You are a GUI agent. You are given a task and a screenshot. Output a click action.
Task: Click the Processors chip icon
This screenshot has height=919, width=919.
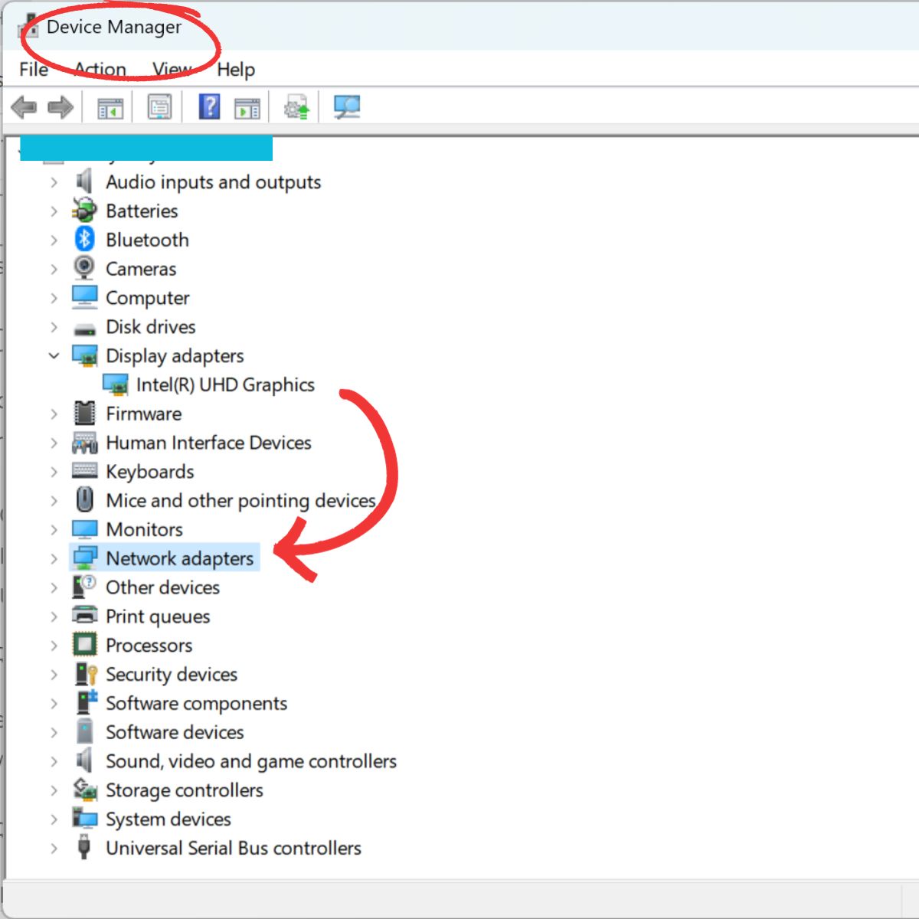(84, 645)
